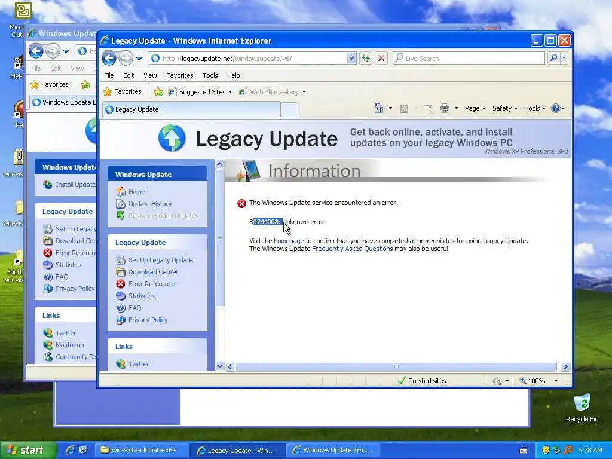
Task: Open Web Slice Gallery dropdown
Action: [x=272, y=92]
